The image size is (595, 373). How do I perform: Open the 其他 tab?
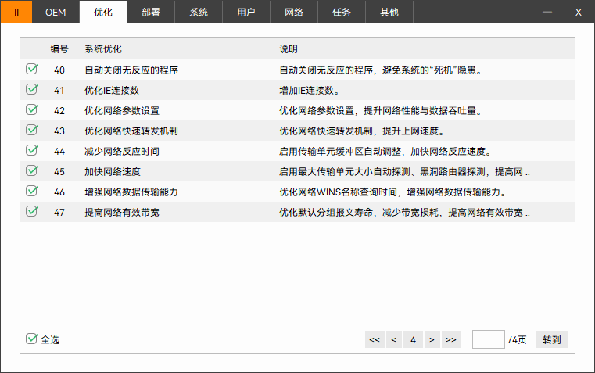389,12
